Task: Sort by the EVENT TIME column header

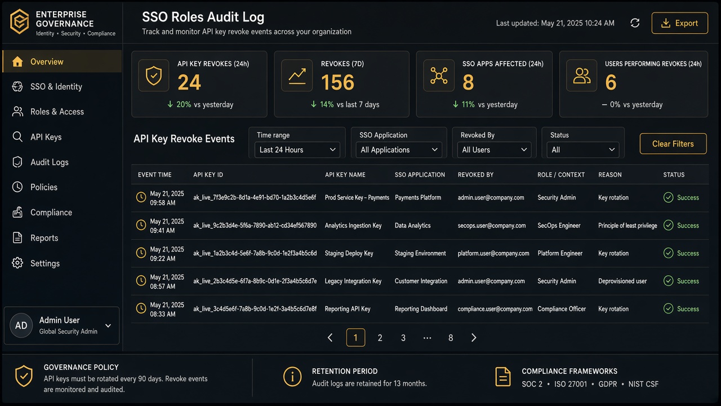Action: click(155, 175)
